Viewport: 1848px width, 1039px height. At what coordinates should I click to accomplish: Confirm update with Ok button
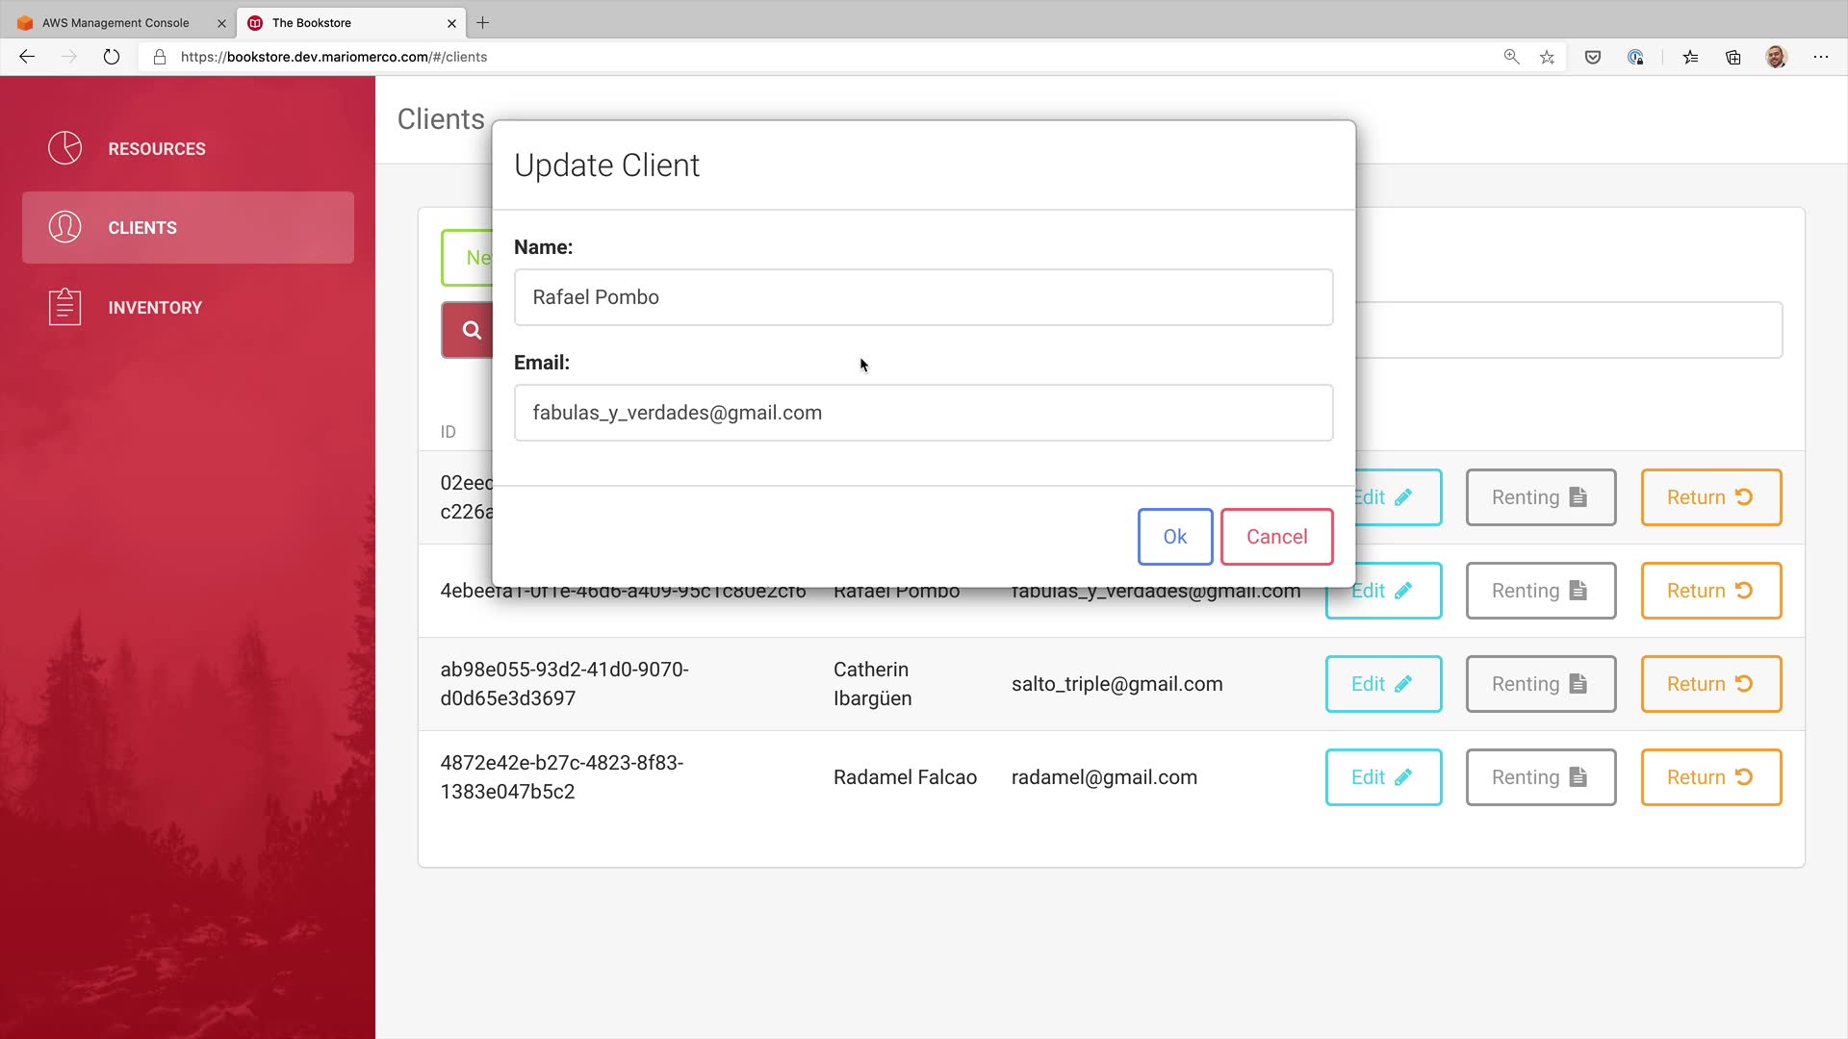[1174, 537]
